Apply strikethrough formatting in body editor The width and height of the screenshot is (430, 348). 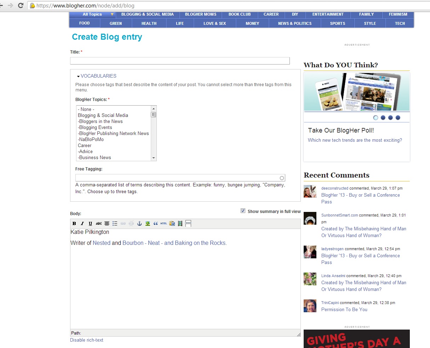pyautogui.click(x=99, y=224)
